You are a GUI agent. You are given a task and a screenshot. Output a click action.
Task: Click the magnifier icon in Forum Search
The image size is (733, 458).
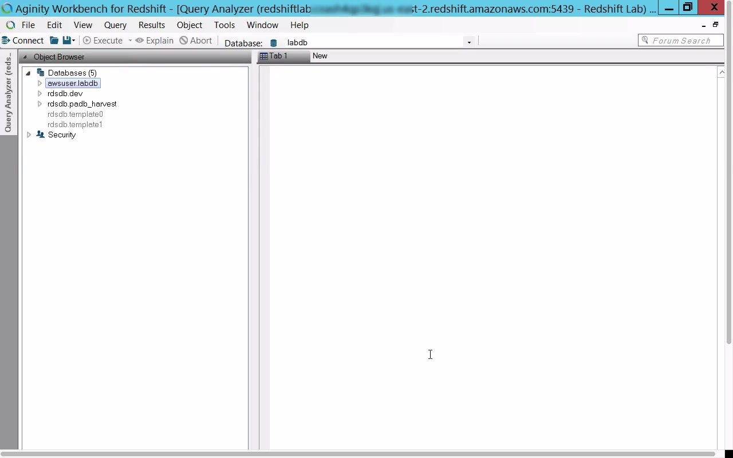[x=645, y=40]
